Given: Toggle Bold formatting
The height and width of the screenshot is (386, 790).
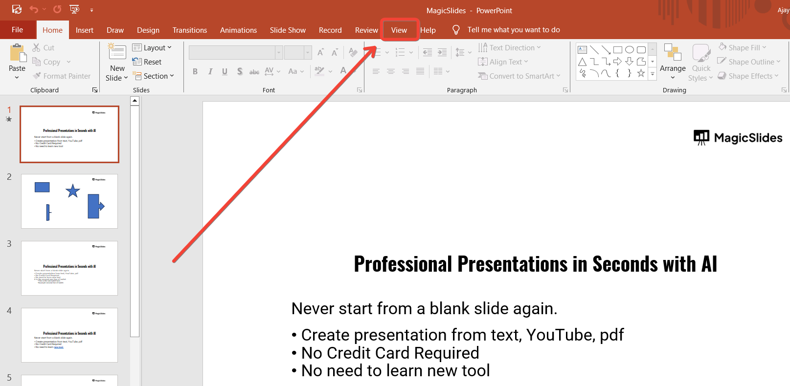Looking at the screenshot, I should [195, 71].
